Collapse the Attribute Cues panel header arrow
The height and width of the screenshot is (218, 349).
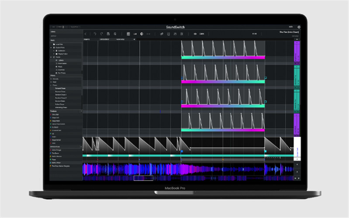tap(81, 146)
